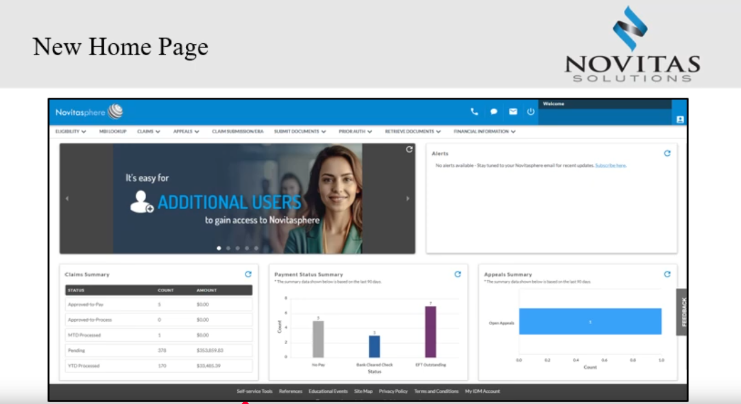Expand the Claims dropdown menu
The height and width of the screenshot is (404, 741).
point(148,132)
